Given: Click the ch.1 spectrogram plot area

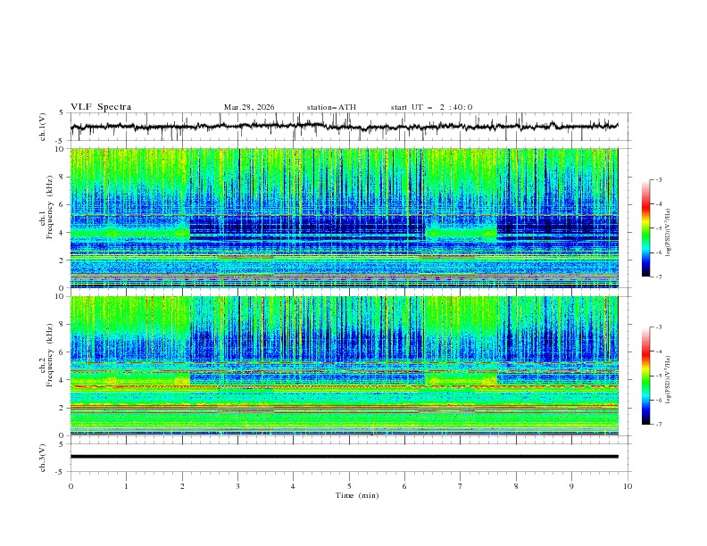Looking at the screenshot, I should coord(345,218).
